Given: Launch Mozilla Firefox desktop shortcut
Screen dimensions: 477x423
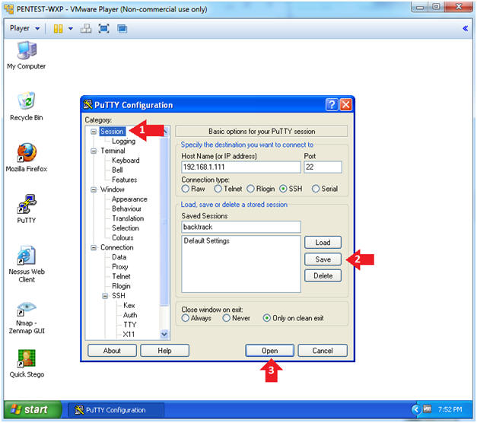Looking at the screenshot, I should click(x=27, y=157).
